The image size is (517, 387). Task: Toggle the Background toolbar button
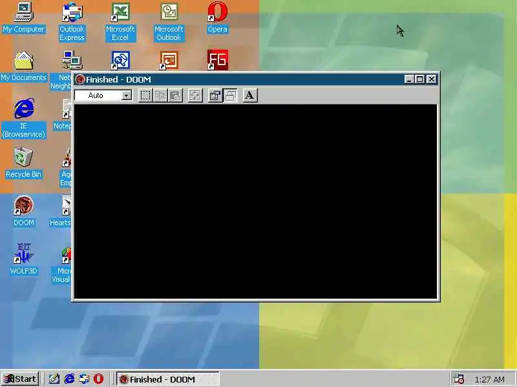[230, 95]
